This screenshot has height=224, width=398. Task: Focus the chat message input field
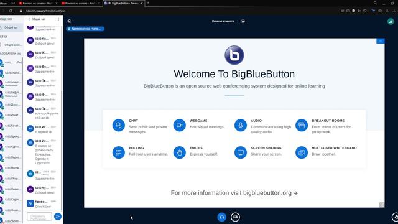[x=39, y=217]
